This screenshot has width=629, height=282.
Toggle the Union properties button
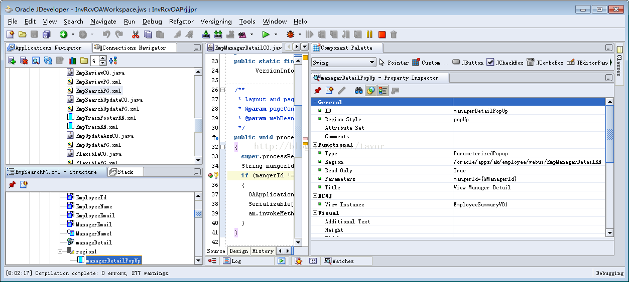click(x=370, y=91)
